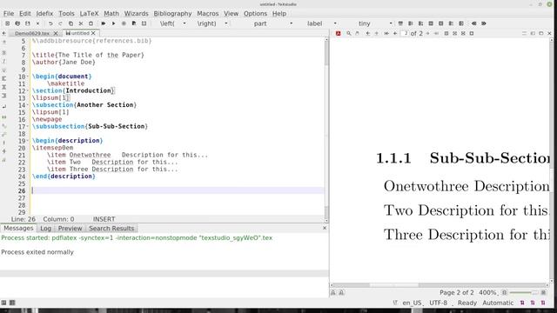Select the Messages tab
The height and width of the screenshot is (313, 557).
pyautogui.click(x=18, y=228)
